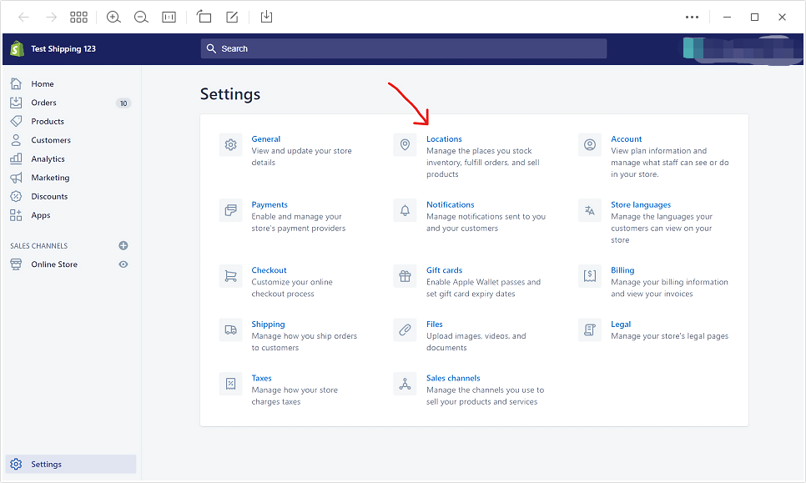This screenshot has width=806, height=483.
Task: Click the Account person icon
Action: tap(590, 145)
